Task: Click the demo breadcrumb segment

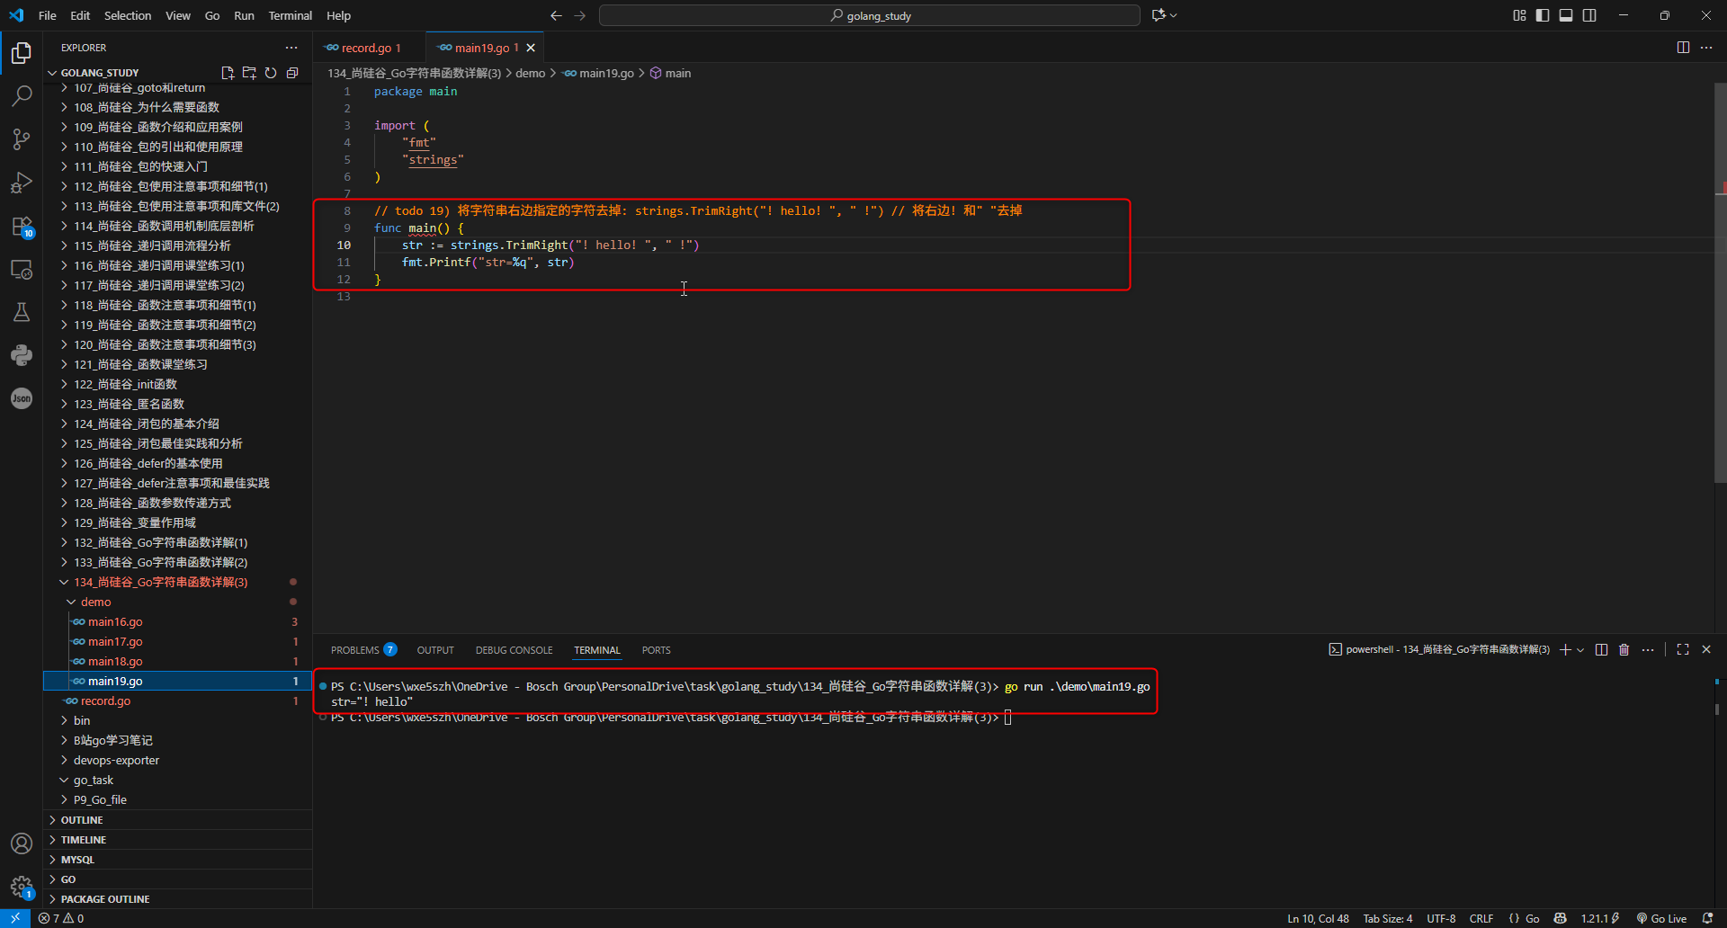Action: (531, 73)
